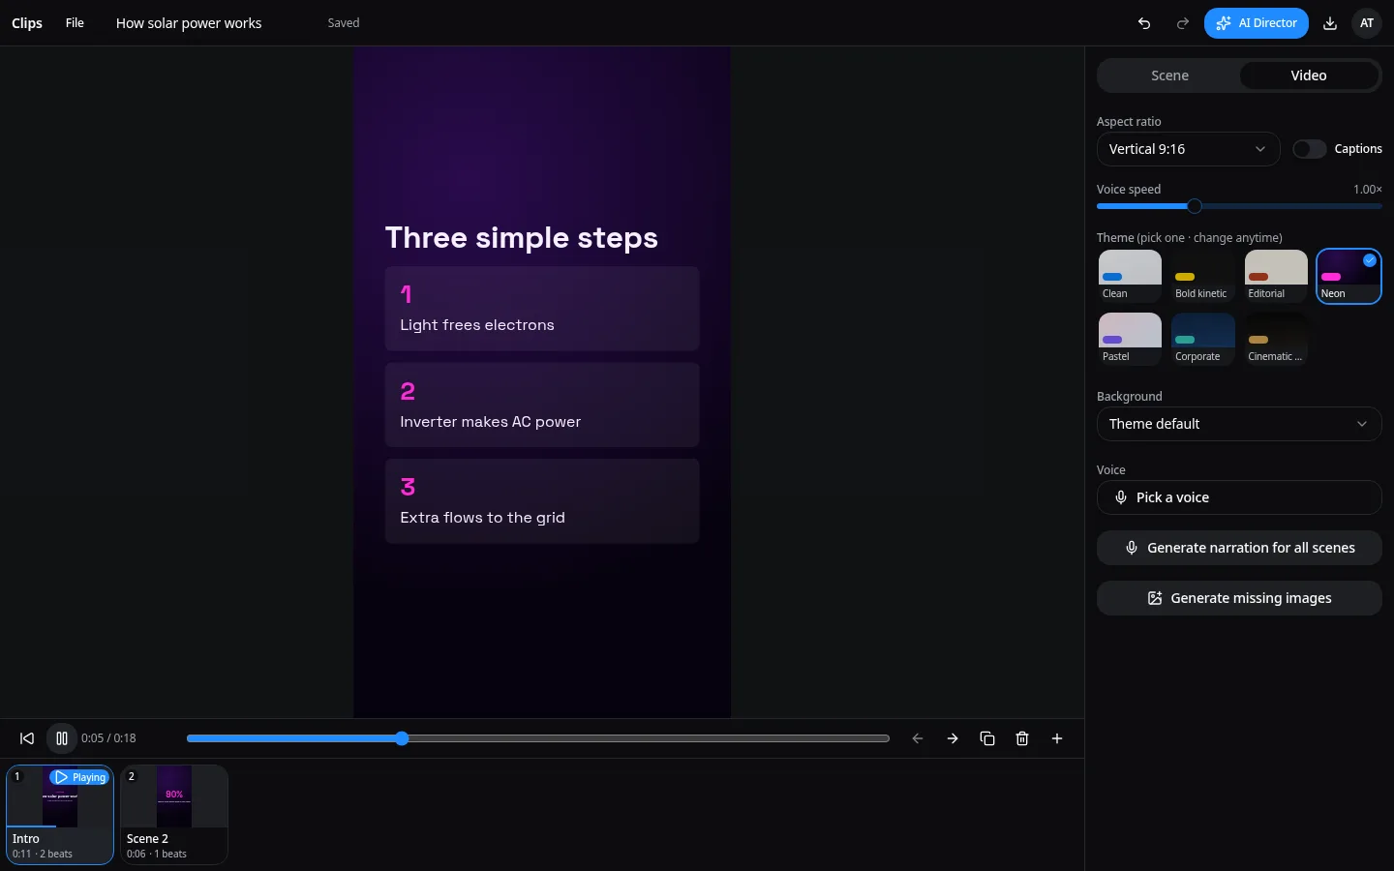1394x871 pixels.
Task: Select the Scene 2 thumbnail
Action: point(174,815)
